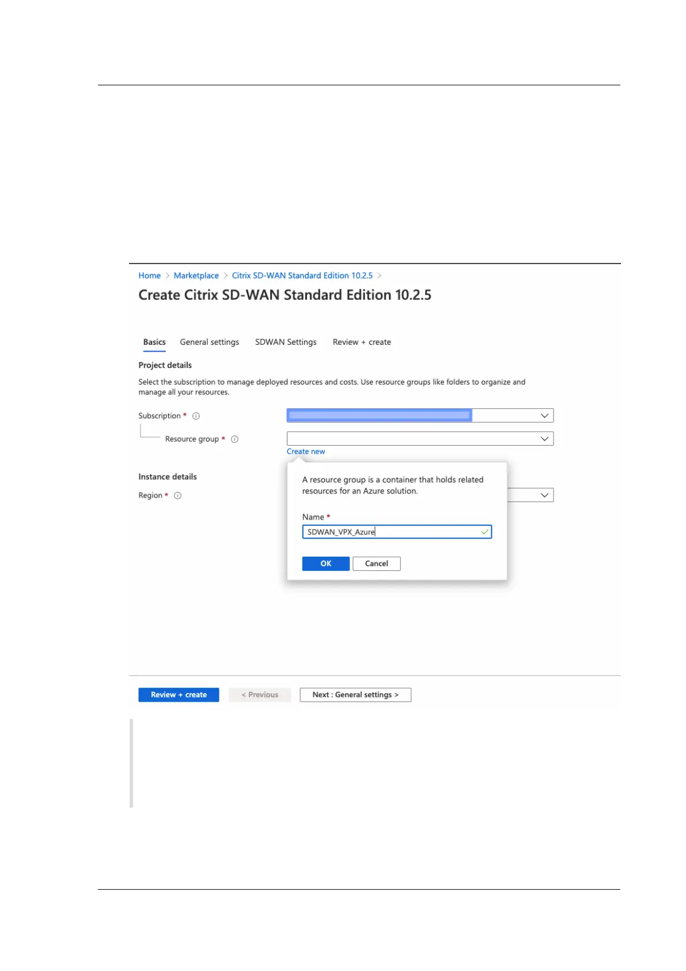The width and height of the screenshot is (686, 971).
Task: Click Next : General settings button
Action: 355,695
